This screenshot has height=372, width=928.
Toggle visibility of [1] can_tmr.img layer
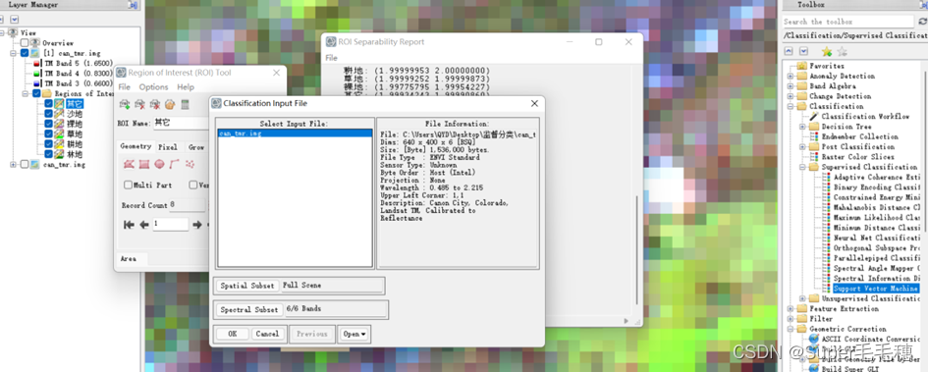pos(25,53)
